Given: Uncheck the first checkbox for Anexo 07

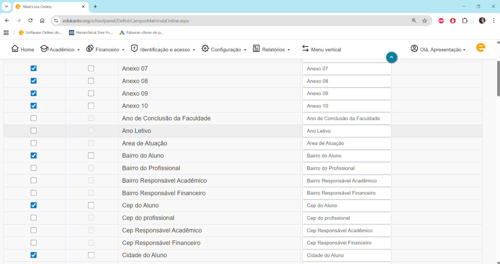Looking at the screenshot, I should pyautogui.click(x=33, y=68).
